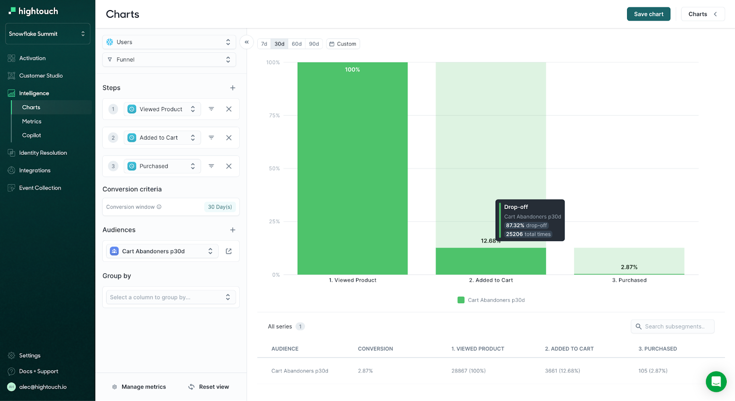Open the Group by column selector
This screenshot has width=735, height=401.
[x=170, y=297]
